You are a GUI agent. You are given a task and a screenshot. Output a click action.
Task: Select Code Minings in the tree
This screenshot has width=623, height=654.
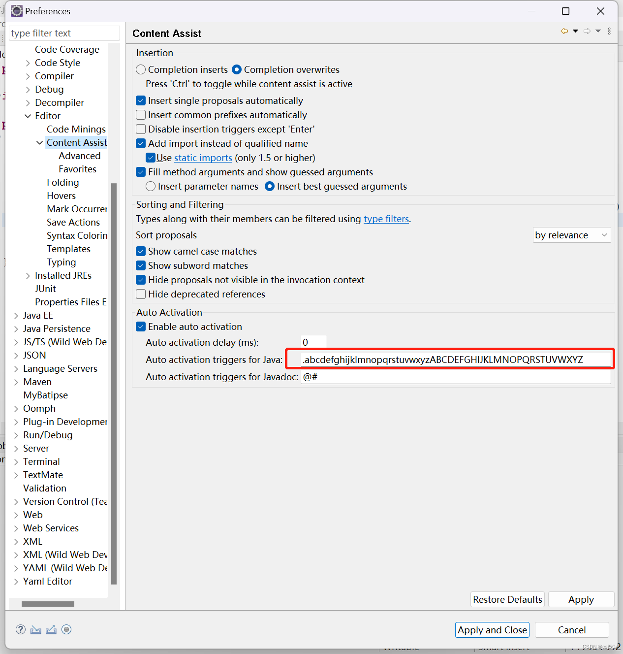pyautogui.click(x=76, y=129)
